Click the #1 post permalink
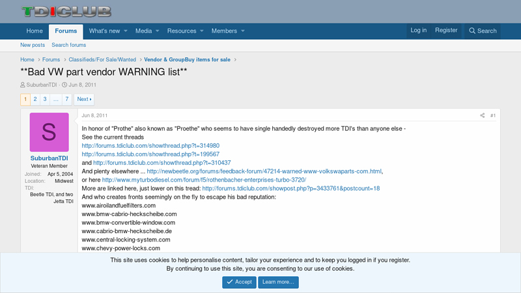This screenshot has width=521, height=293. (493, 116)
